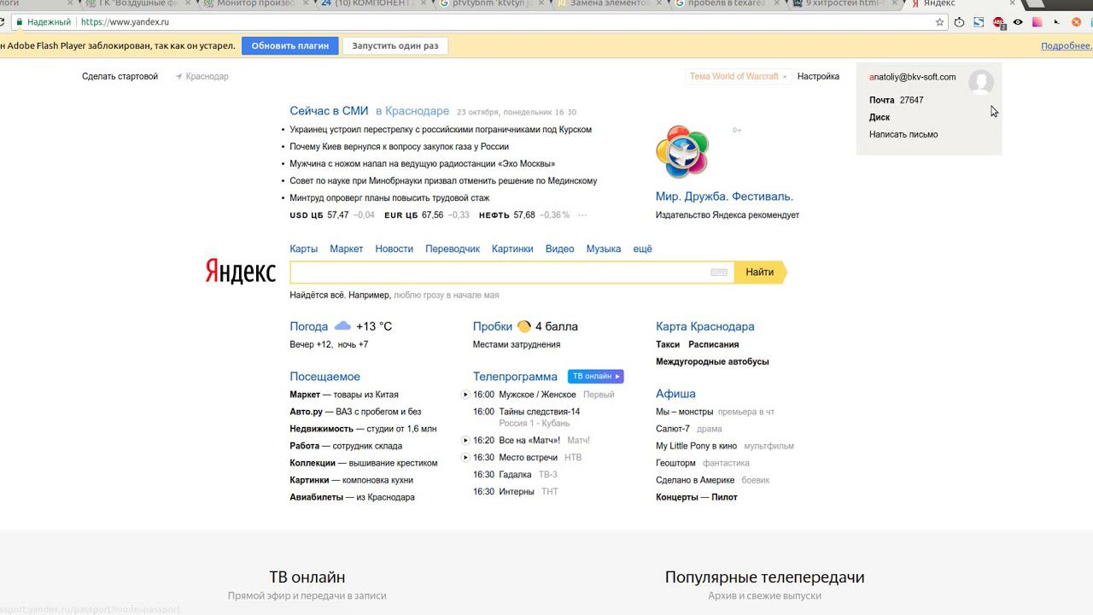Open the Карта Краснодара heading
1093x615 pixels.
point(705,326)
